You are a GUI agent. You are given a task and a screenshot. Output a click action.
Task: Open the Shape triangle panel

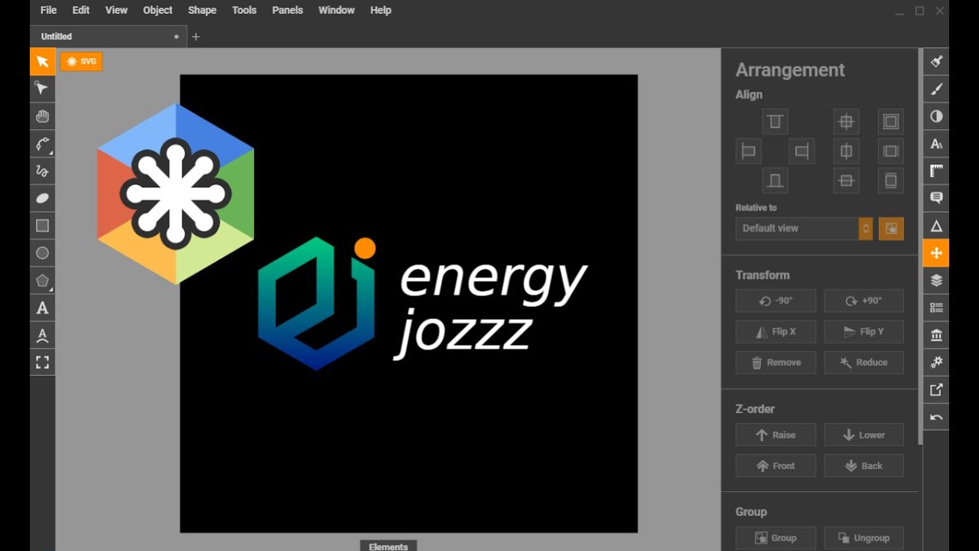(x=936, y=226)
